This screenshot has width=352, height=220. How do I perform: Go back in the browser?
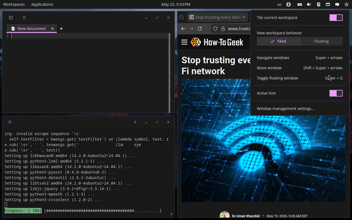(183, 29)
